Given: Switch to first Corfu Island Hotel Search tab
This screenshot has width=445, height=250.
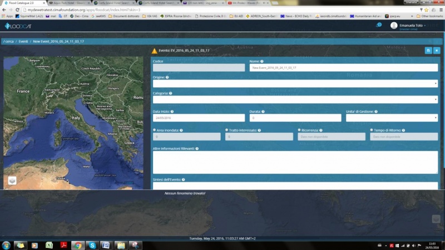Looking at the screenshot, I should point(114,3).
